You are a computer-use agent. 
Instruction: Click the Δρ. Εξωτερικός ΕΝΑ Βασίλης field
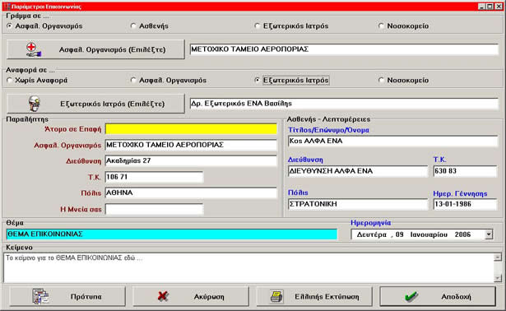click(344, 104)
